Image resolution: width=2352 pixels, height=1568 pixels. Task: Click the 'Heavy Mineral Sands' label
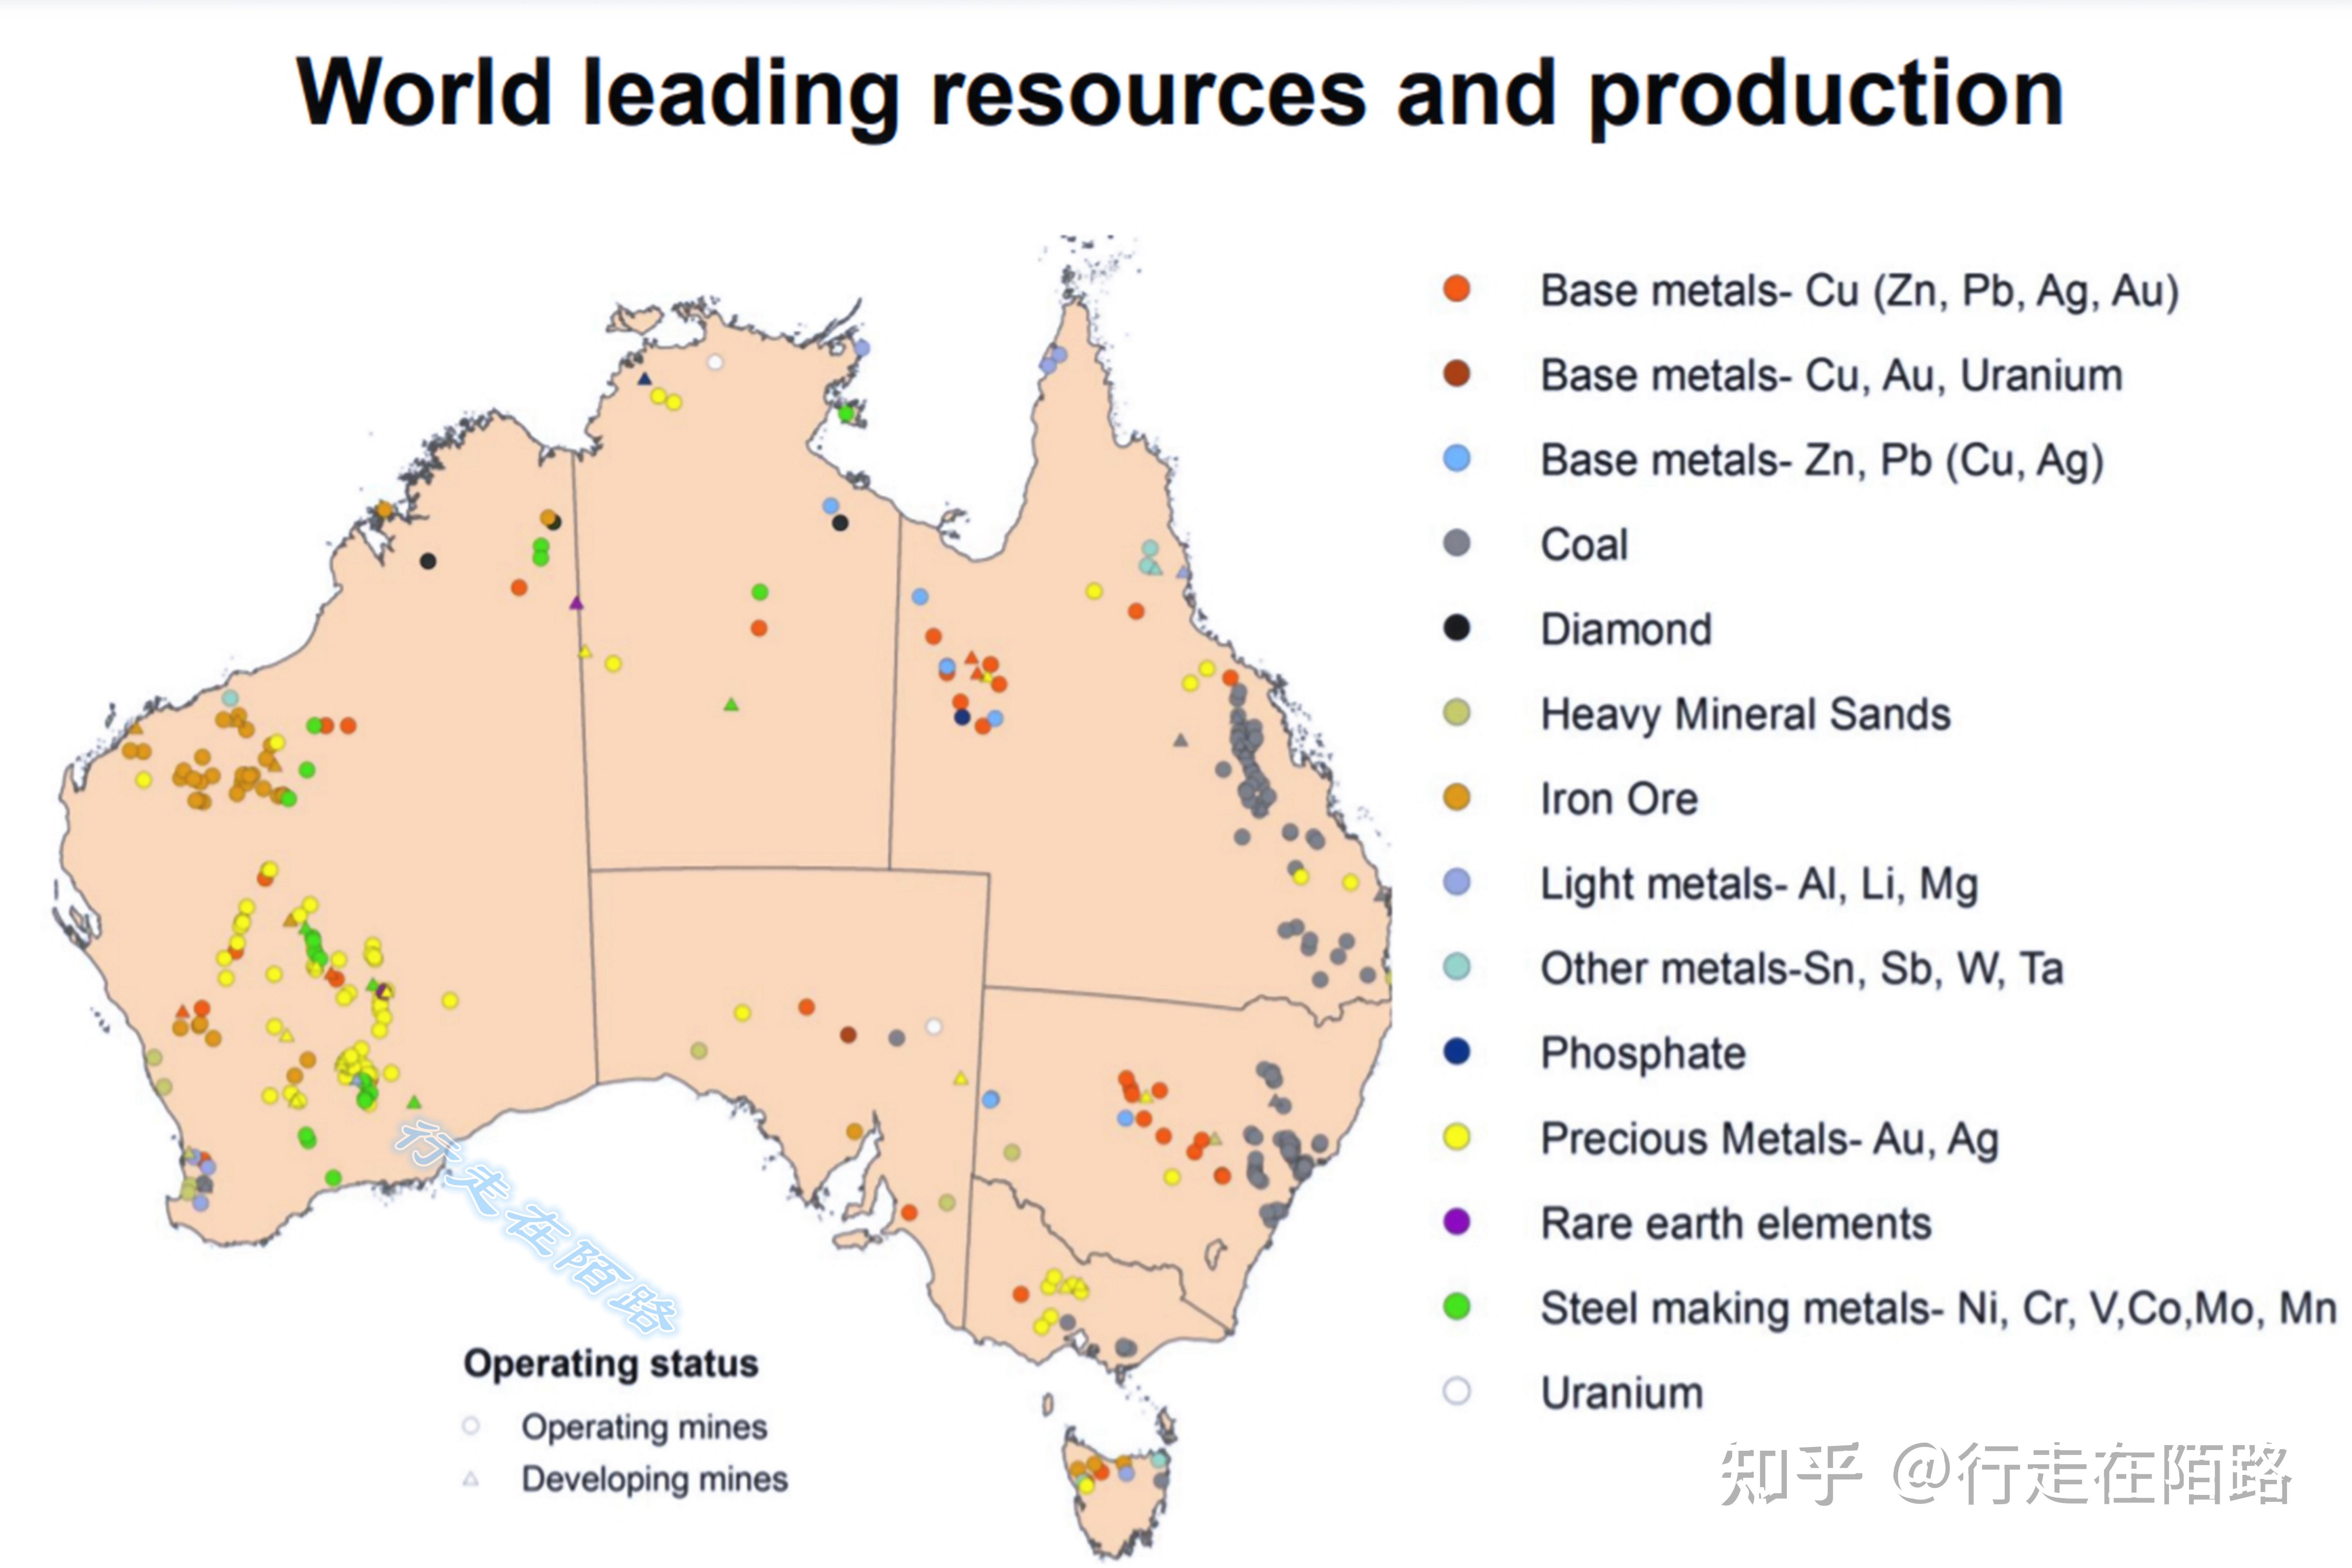click(x=1745, y=715)
